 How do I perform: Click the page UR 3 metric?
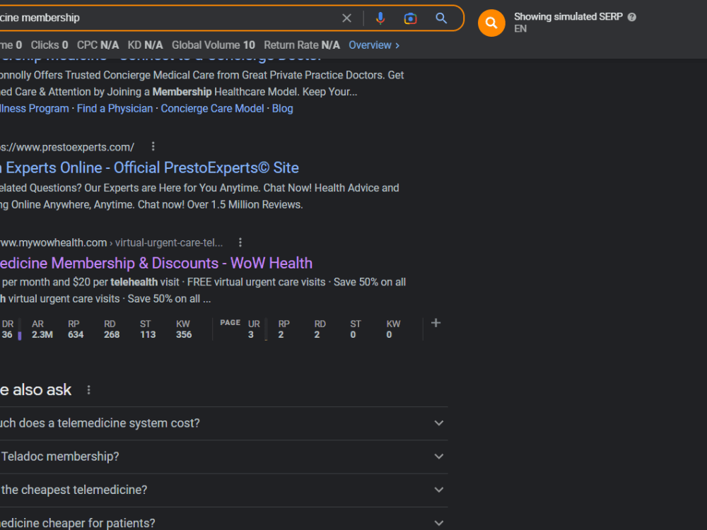pos(253,329)
